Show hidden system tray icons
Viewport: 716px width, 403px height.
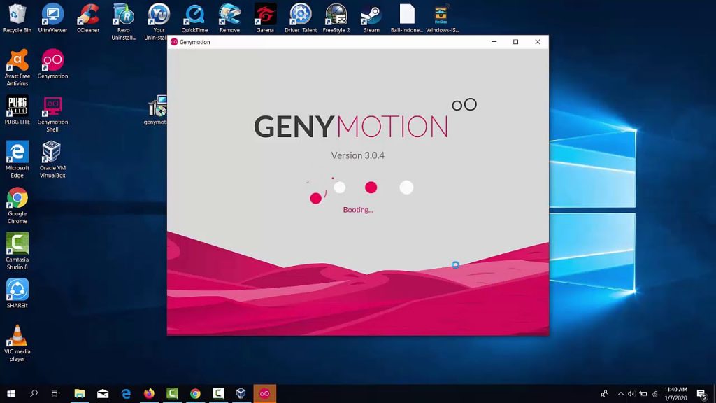click(620, 394)
